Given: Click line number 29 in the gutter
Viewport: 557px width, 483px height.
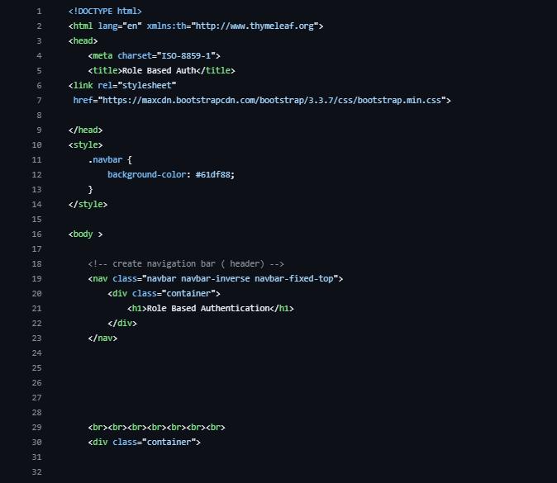Looking at the screenshot, I should 36,428.
